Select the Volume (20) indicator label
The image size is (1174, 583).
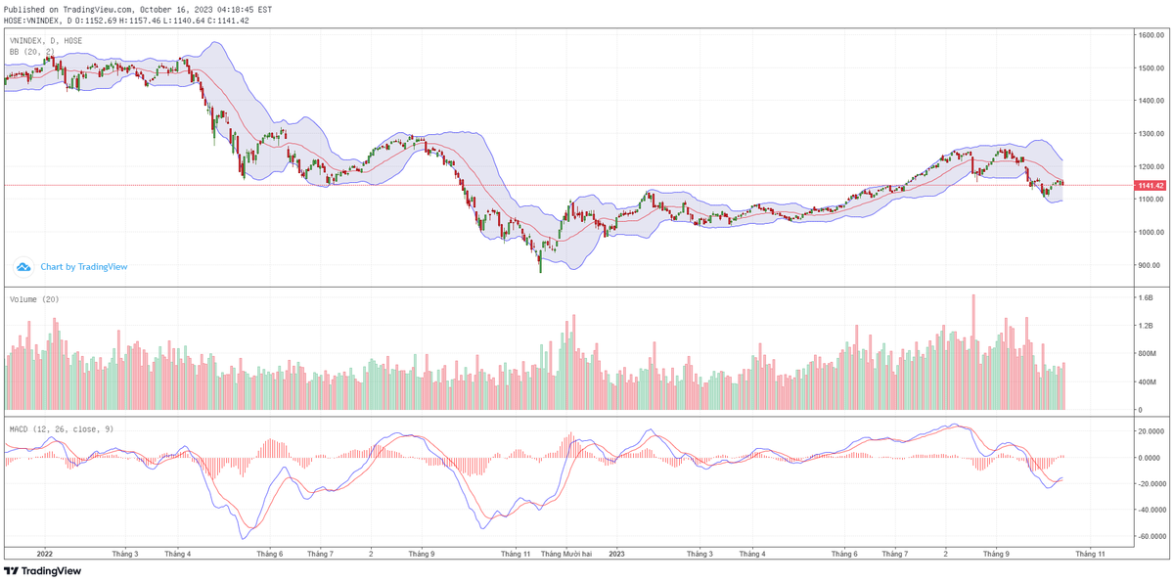[34, 299]
